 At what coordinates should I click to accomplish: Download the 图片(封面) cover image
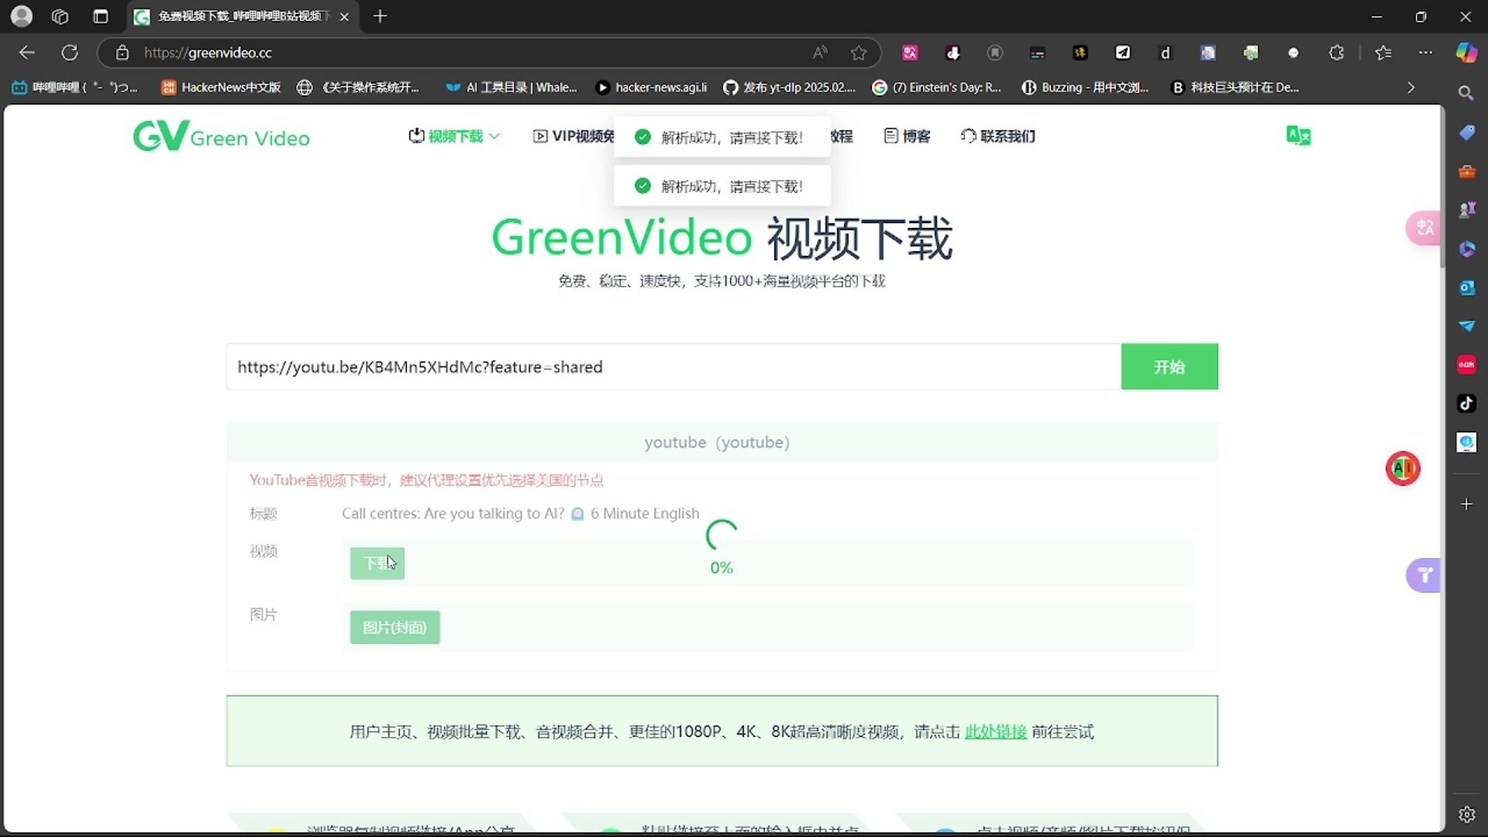click(394, 627)
